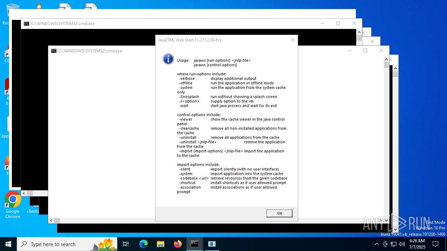The image size is (447, 251).
Task: Click the Java(TM) Web Start dialog title text
Action: (x=190, y=40)
